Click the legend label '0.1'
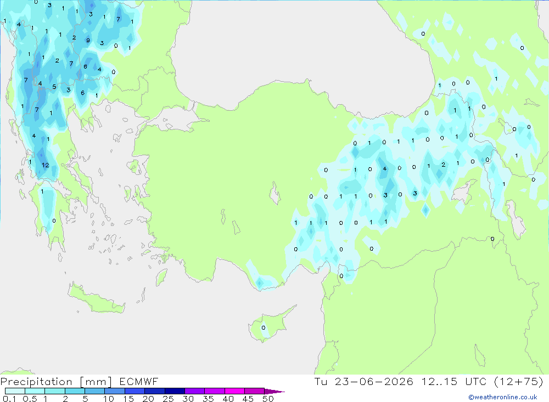The image size is (549, 402). [9, 399]
